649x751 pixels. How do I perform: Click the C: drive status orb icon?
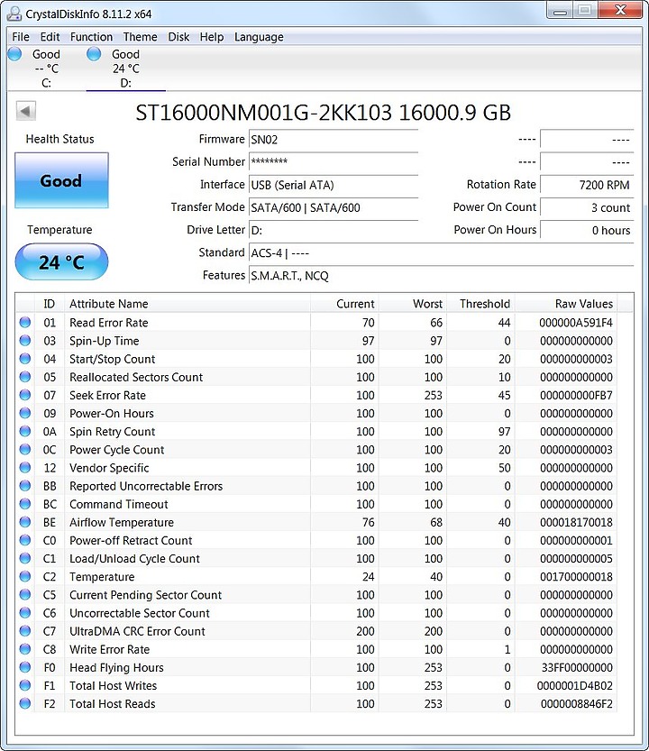(14, 54)
